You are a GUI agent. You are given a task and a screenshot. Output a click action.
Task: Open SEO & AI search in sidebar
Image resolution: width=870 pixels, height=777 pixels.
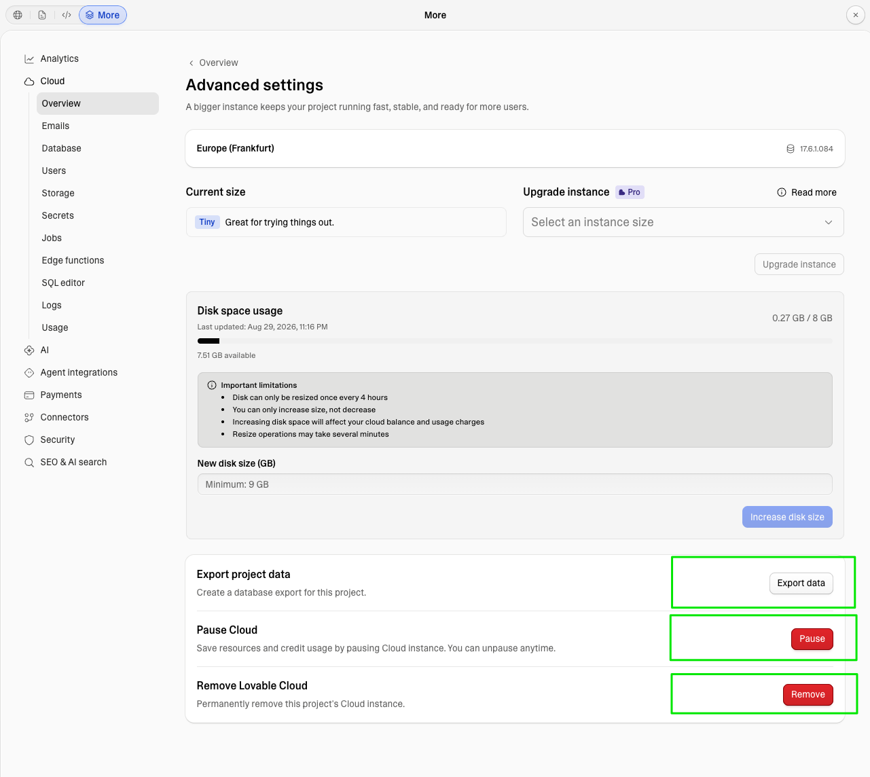[x=73, y=462]
